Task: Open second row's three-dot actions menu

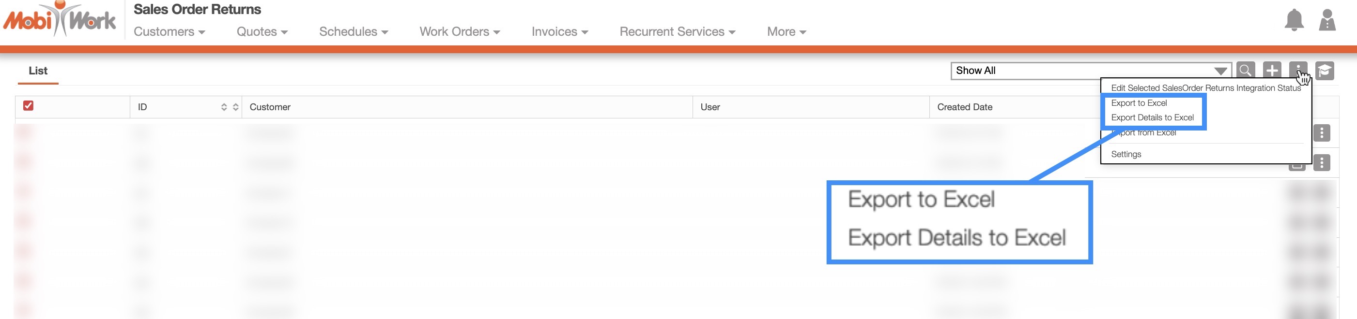Action: (x=1321, y=163)
